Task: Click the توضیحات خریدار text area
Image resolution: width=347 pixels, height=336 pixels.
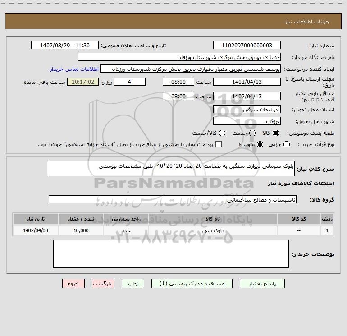Action: click(x=171, y=254)
